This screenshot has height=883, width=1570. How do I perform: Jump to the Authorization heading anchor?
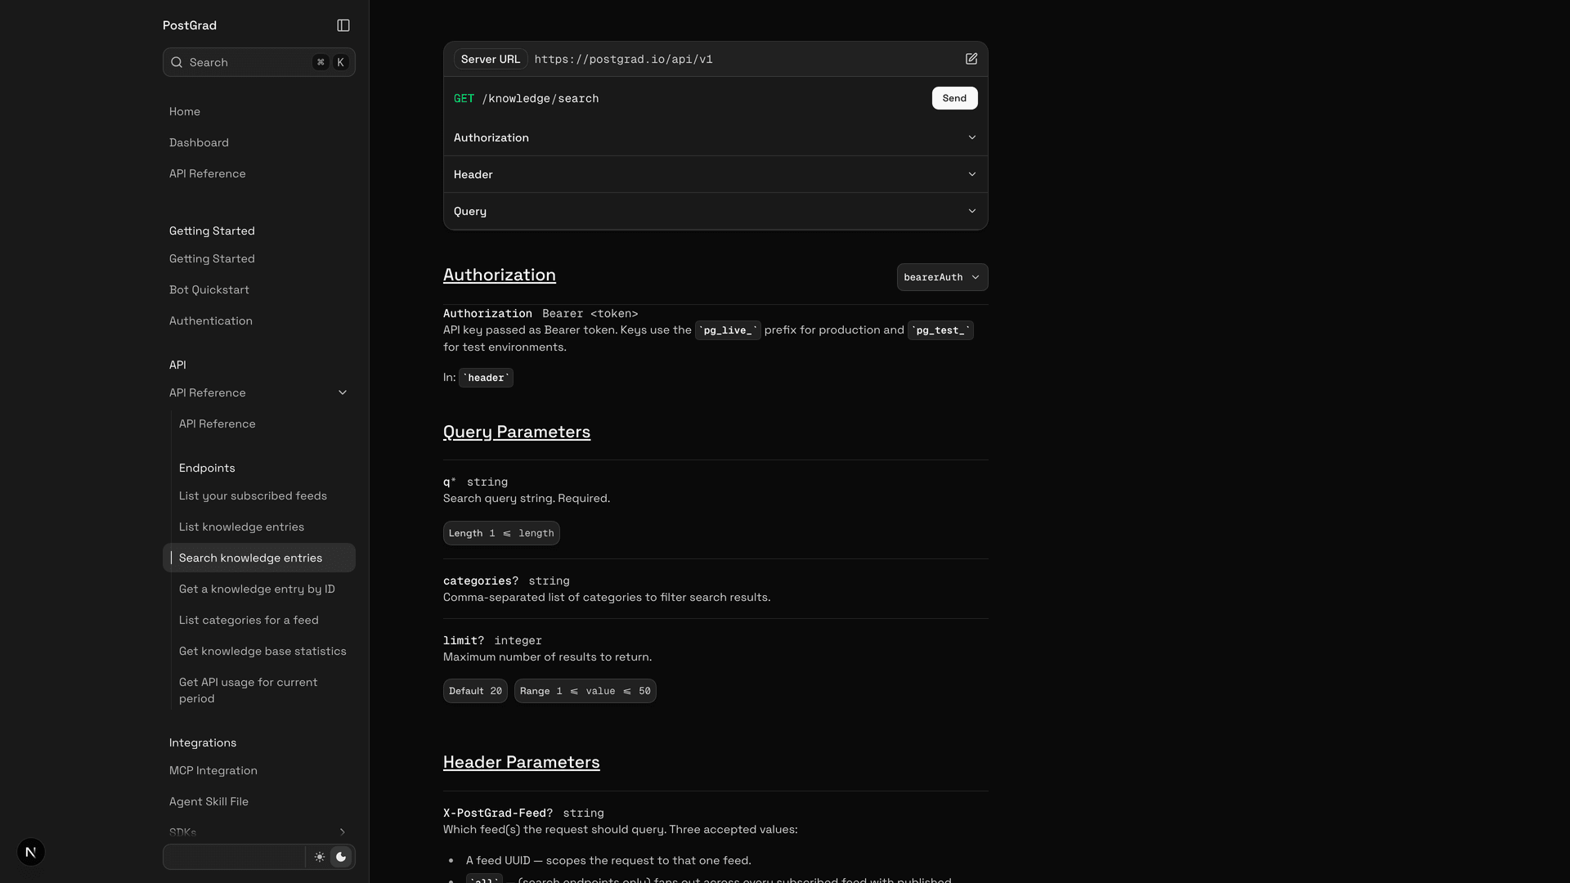pyautogui.click(x=500, y=275)
